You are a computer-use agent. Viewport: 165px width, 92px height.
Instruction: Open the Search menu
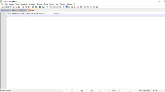11,4
